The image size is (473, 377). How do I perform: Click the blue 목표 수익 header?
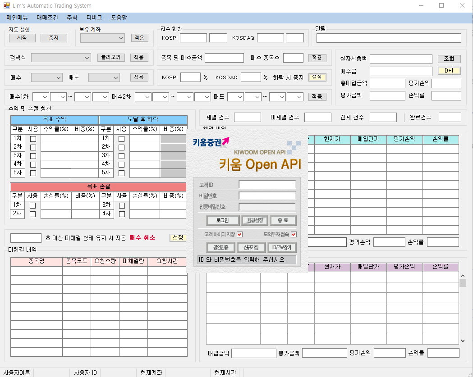55,120
